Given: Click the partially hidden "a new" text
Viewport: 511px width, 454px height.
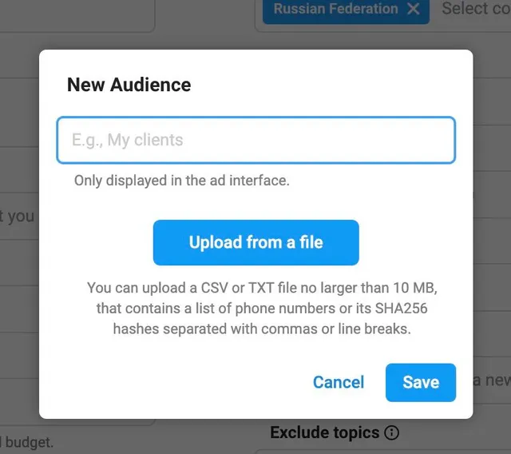Looking at the screenshot, I should tap(492, 380).
